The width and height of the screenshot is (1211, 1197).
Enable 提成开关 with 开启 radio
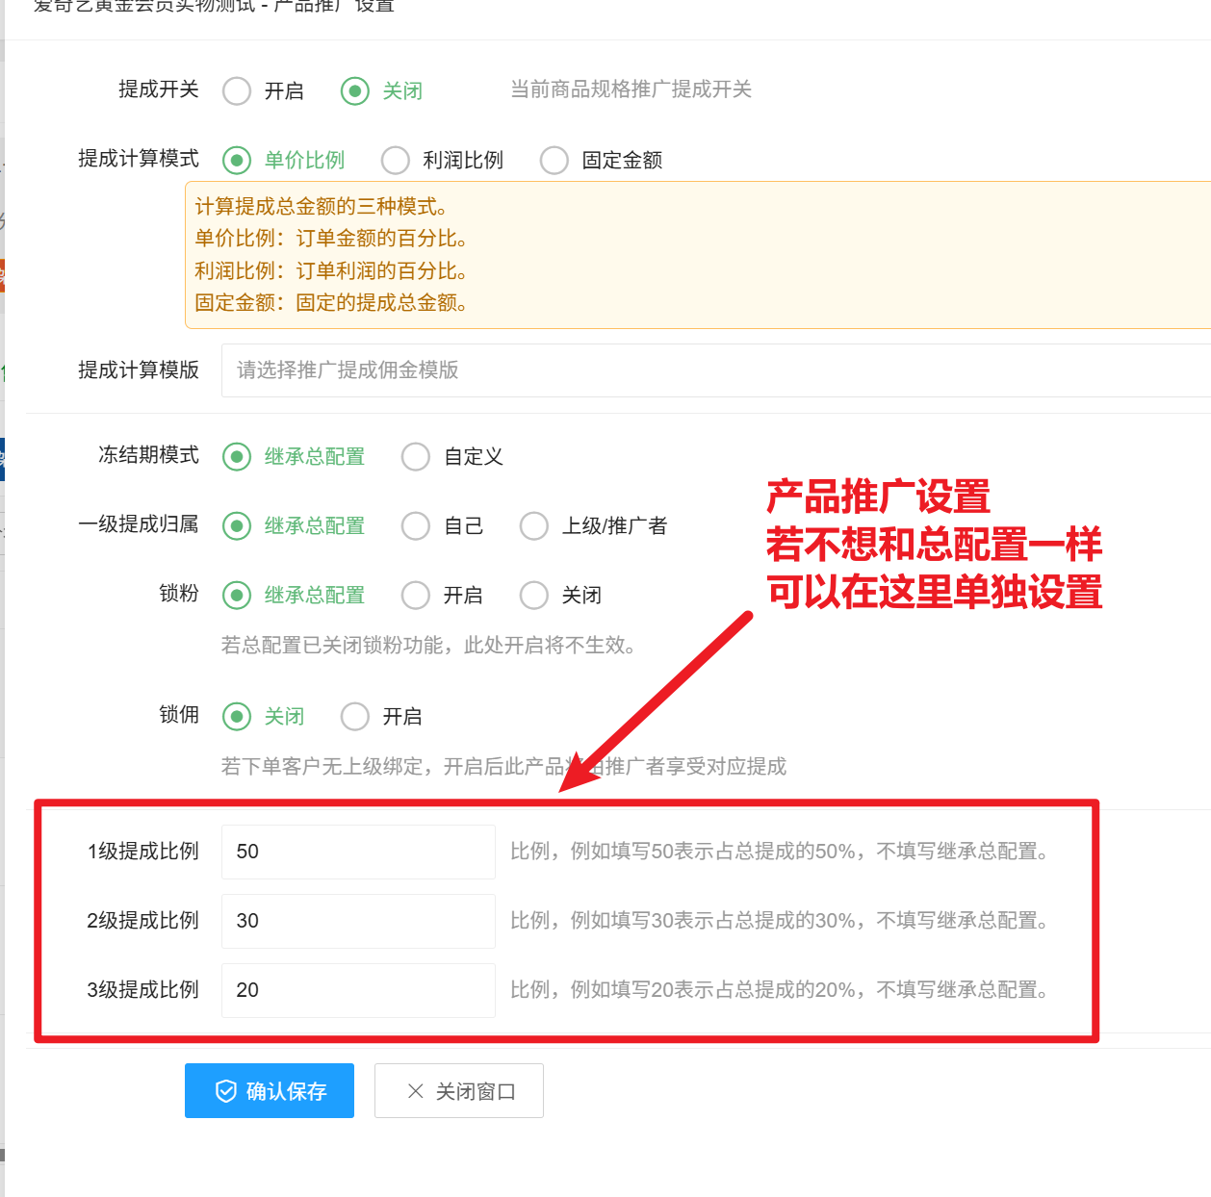pos(237,91)
